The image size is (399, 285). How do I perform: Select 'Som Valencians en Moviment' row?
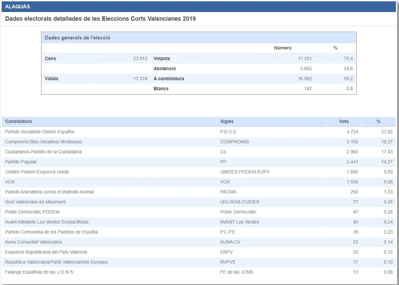tap(198, 202)
